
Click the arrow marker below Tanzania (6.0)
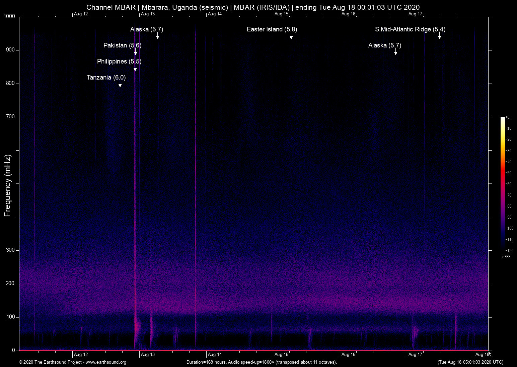pos(120,85)
